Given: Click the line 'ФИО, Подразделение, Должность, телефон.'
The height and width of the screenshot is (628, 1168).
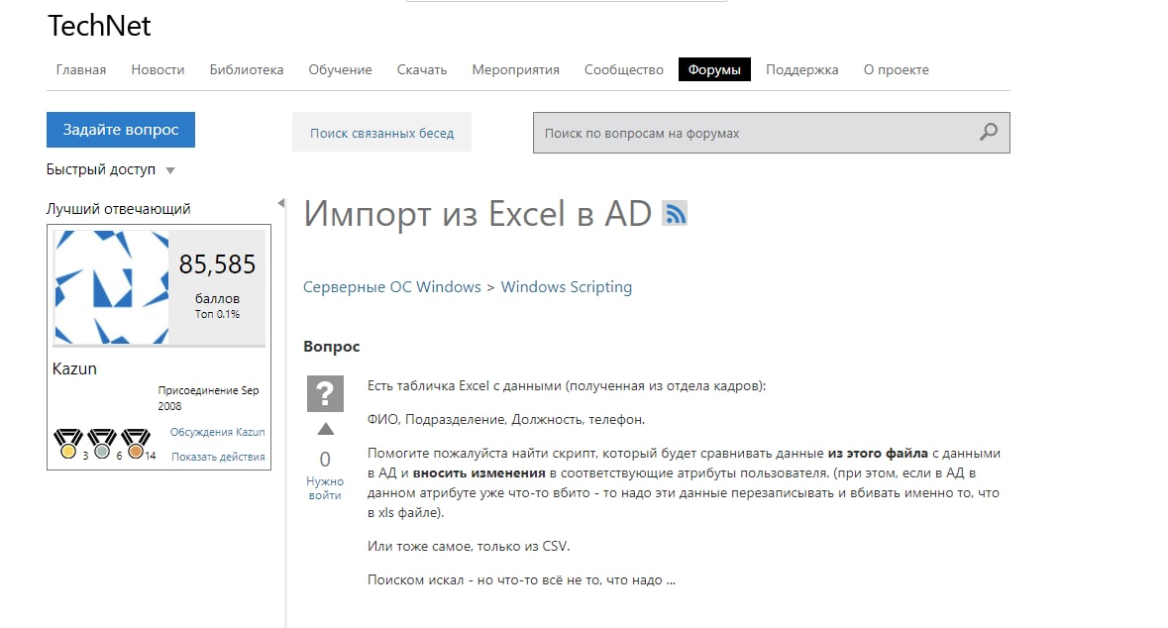Looking at the screenshot, I should click(506, 419).
